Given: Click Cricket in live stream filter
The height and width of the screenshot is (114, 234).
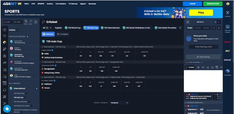Looking at the screenshot, I should (190, 67).
